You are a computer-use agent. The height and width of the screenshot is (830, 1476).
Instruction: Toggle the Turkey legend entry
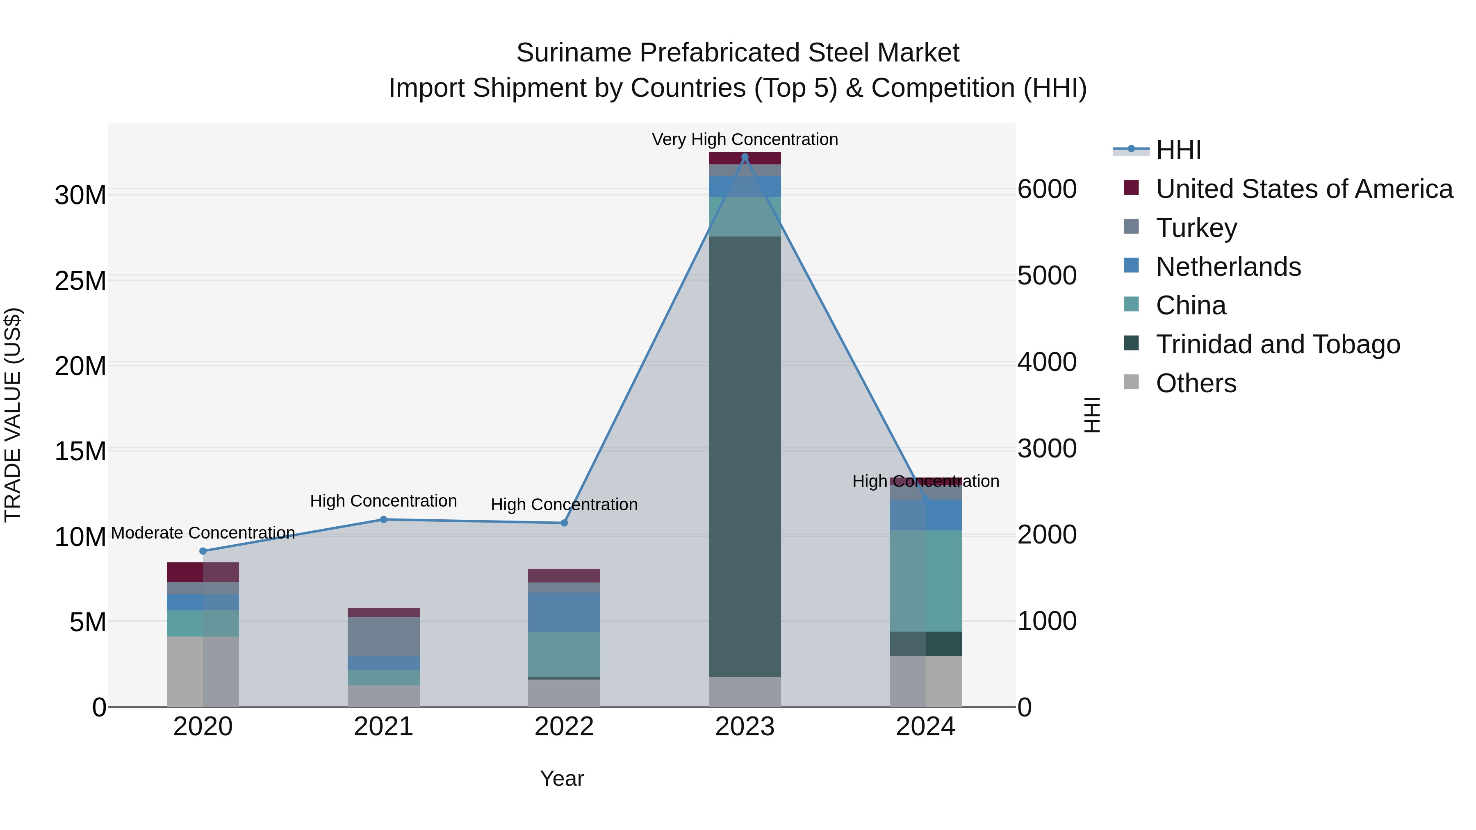tap(1180, 227)
